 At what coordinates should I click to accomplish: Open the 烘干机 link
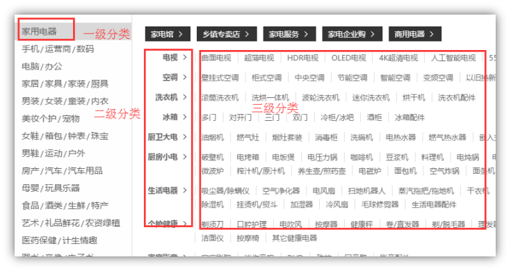pos(414,98)
